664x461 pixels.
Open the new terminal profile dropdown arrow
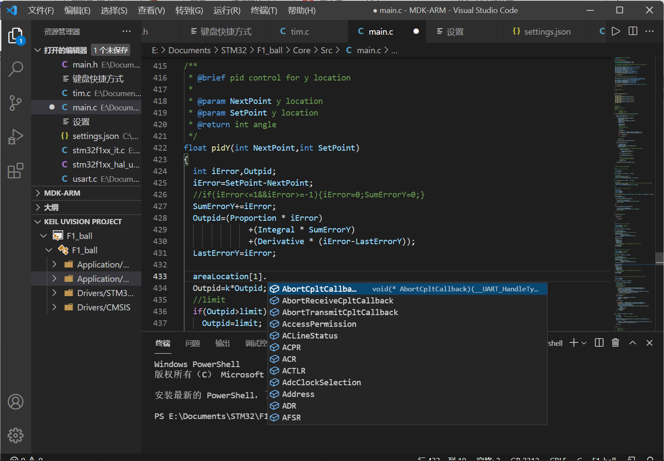coord(583,342)
